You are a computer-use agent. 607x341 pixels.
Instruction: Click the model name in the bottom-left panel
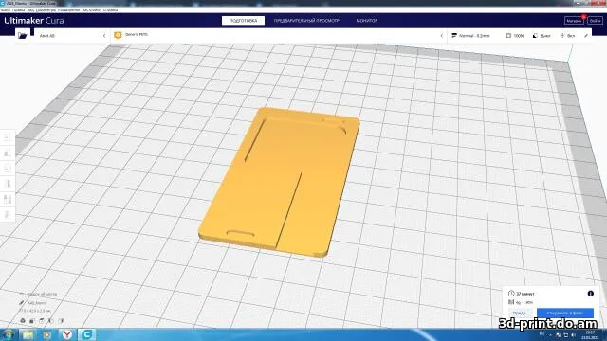37,303
